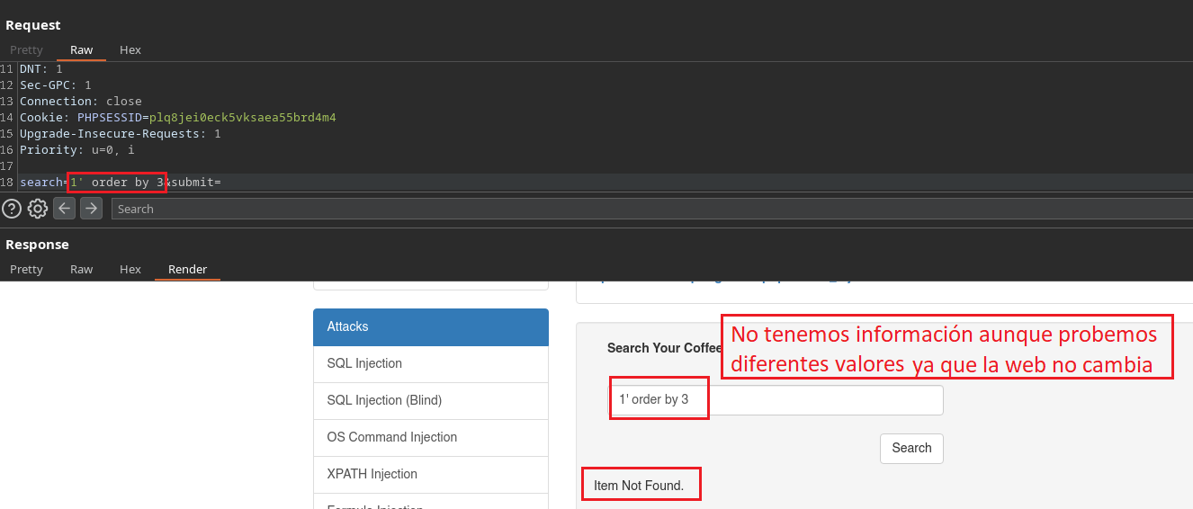
Task: Open the Response Hex tab
Action: 130,269
